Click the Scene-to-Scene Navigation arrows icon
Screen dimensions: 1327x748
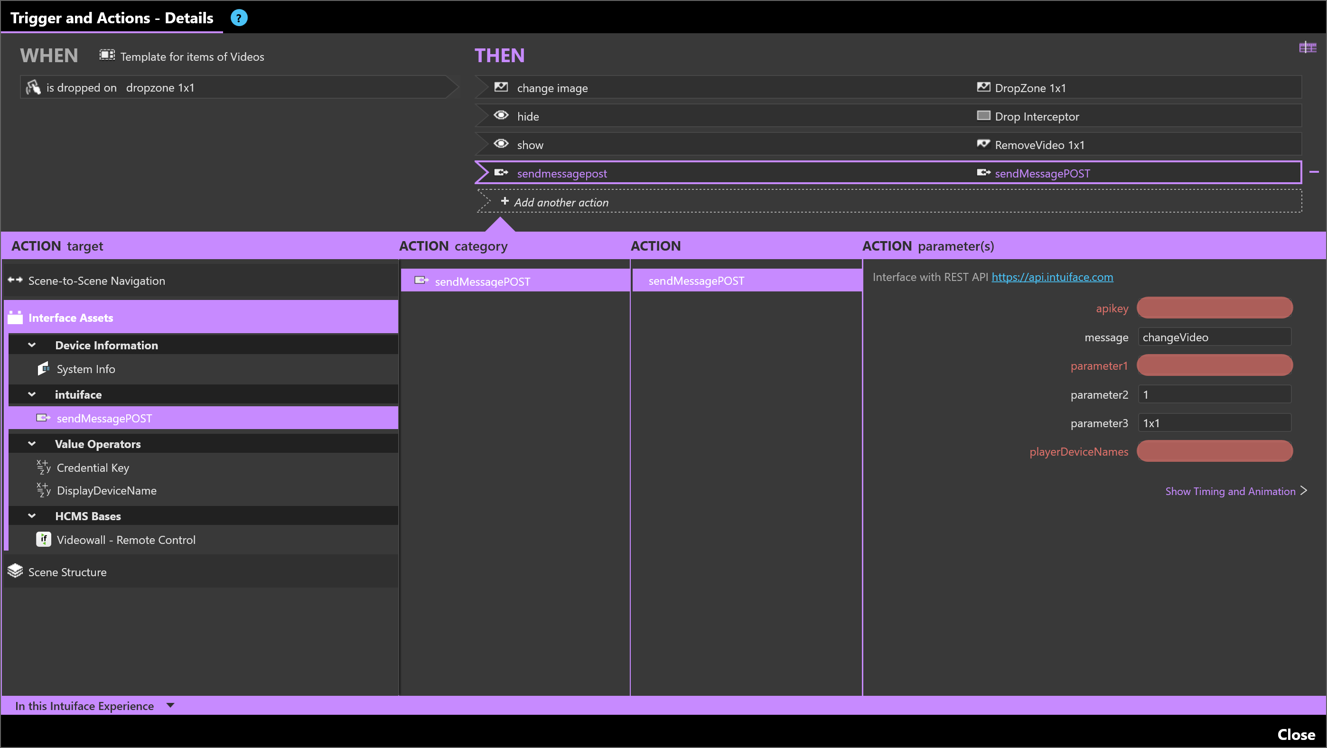click(16, 280)
